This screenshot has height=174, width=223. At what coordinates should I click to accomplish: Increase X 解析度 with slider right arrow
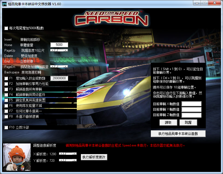point(74,154)
